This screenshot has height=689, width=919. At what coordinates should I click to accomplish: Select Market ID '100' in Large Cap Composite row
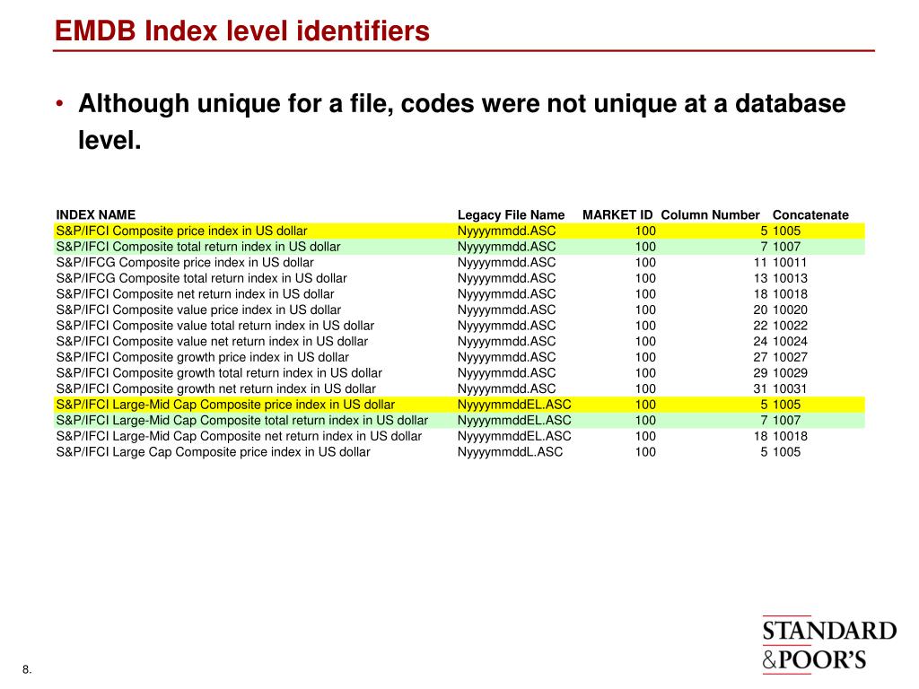[645, 452]
